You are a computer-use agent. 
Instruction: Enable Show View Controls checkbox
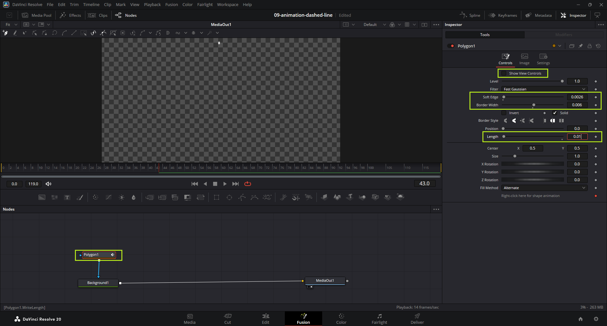click(504, 73)
